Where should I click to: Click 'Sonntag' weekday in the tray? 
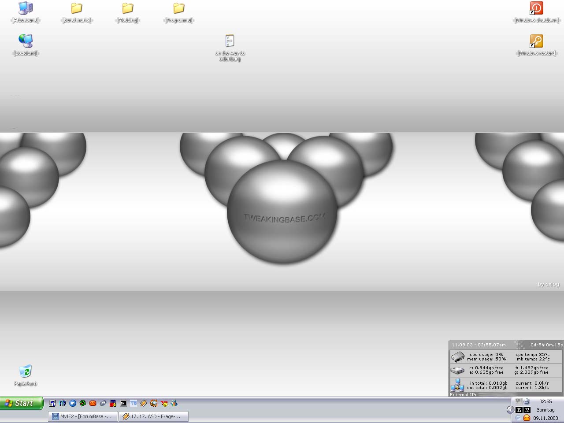pyautogui.click(x=545, y=410)
